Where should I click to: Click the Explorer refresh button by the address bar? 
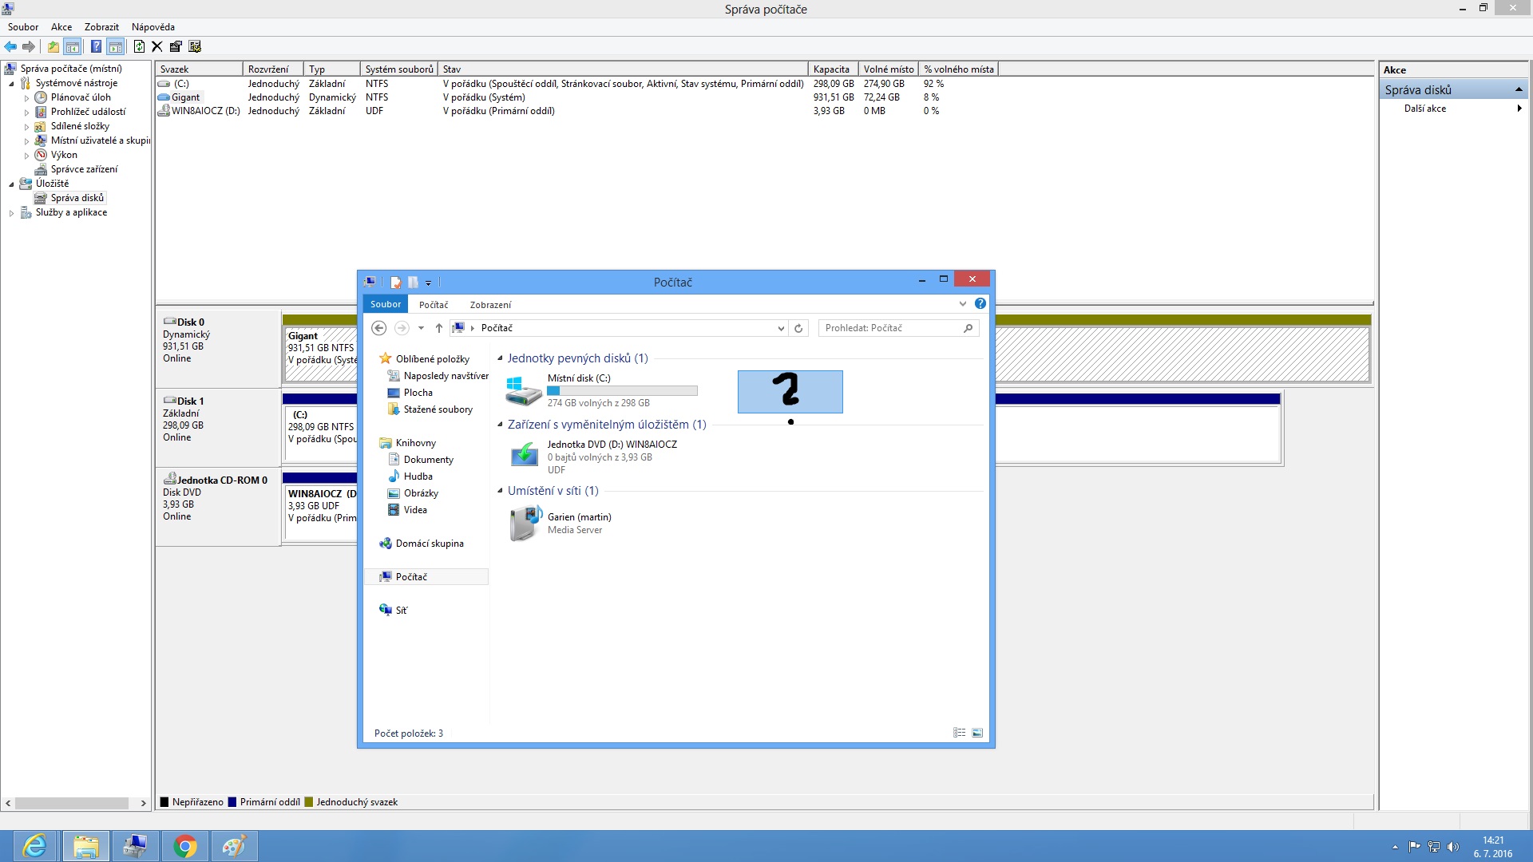(798, 328)
